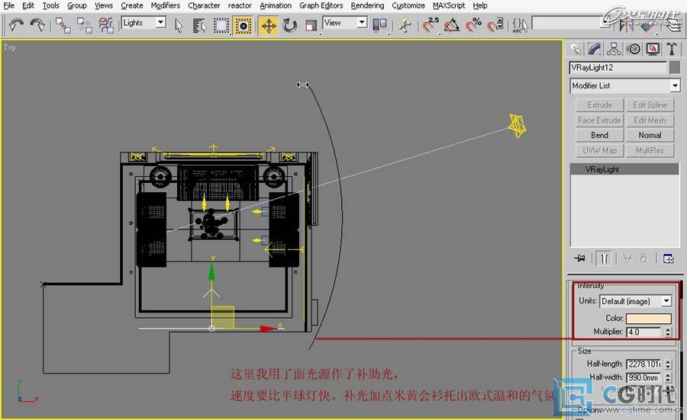Click the Edit Mesh modifier button
The height and width of the screenshot is (420, 687).
coord(650,120)
